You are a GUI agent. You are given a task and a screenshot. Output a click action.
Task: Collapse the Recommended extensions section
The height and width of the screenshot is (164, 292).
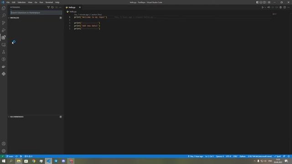click(9, 117)
